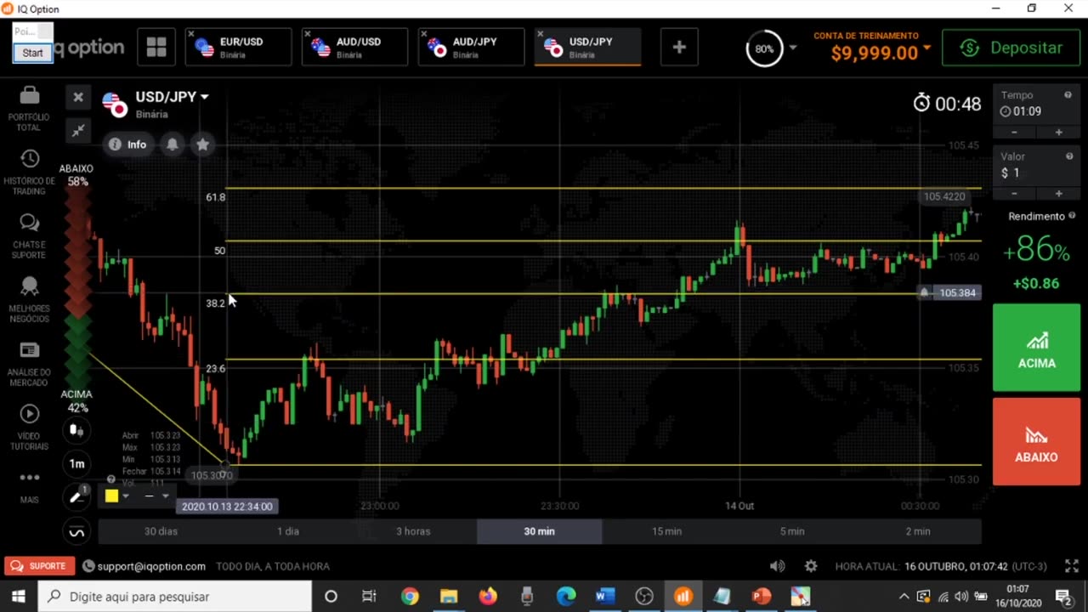
Task: Select the 1 dia time range
Action: click(x=288, y=531)
